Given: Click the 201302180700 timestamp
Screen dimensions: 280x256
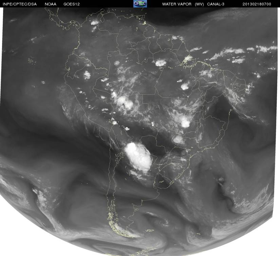Looking at the screenshot, I should click(x=257, y=4).
